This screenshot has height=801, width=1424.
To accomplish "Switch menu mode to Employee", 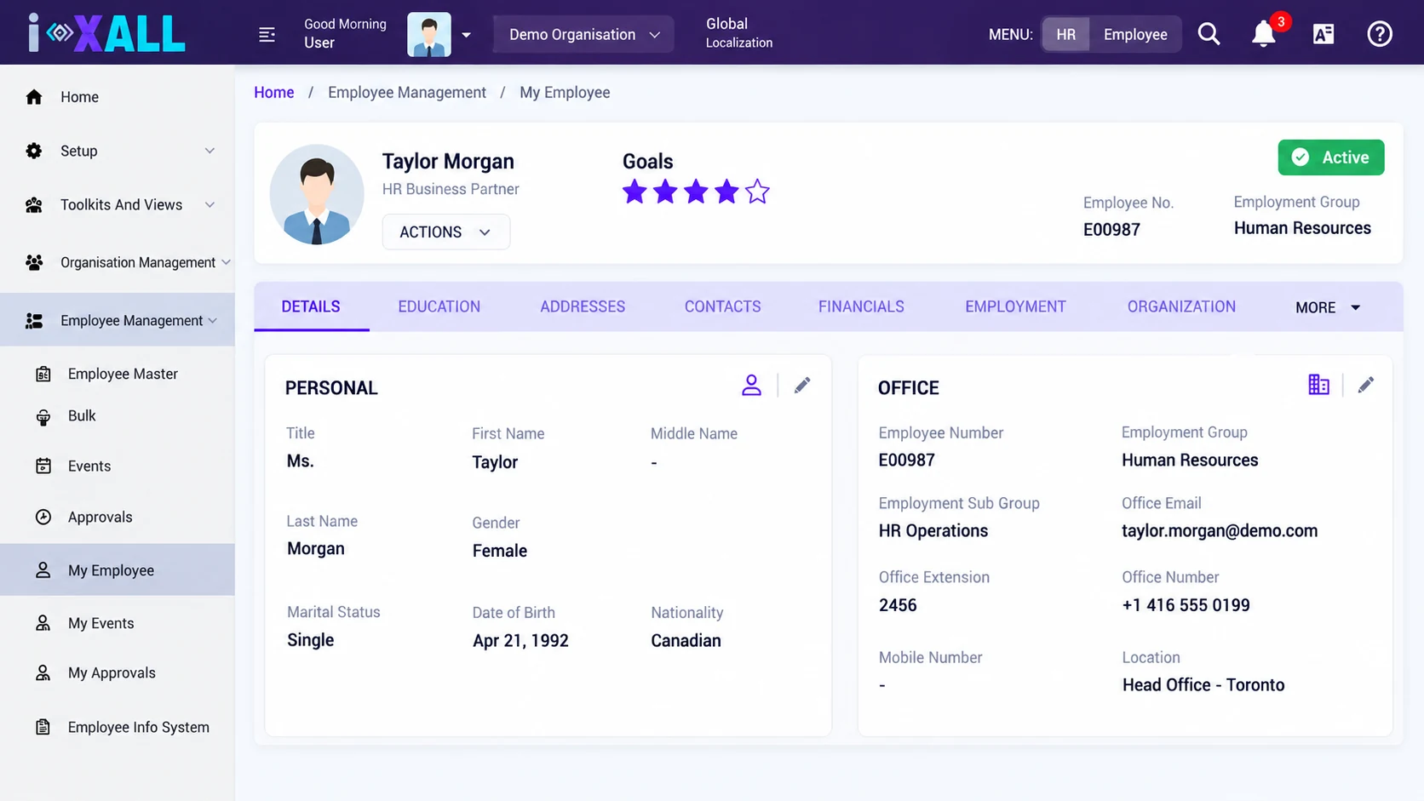I will click(1135, 34).
